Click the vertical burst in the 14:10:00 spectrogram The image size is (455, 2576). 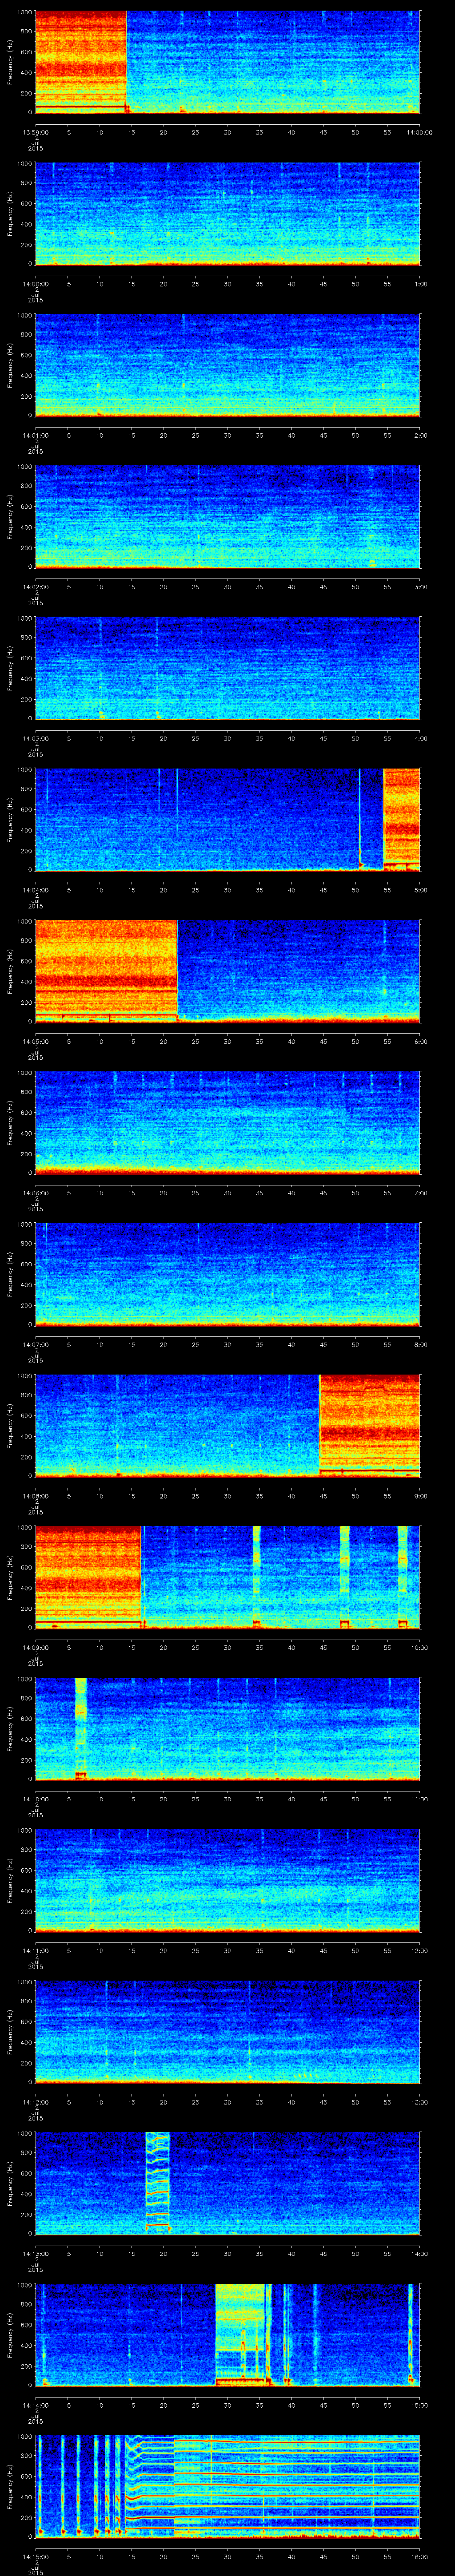coord(81,1728)
